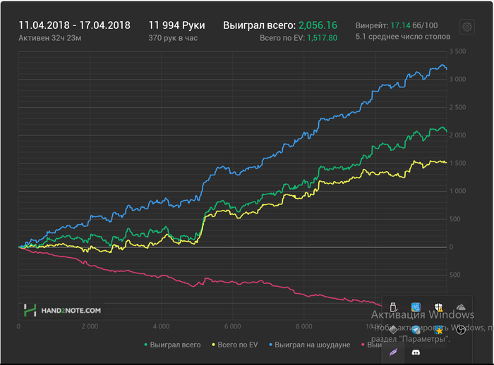
Task: Click the winrate value 17.14
Action: point(400,25)
